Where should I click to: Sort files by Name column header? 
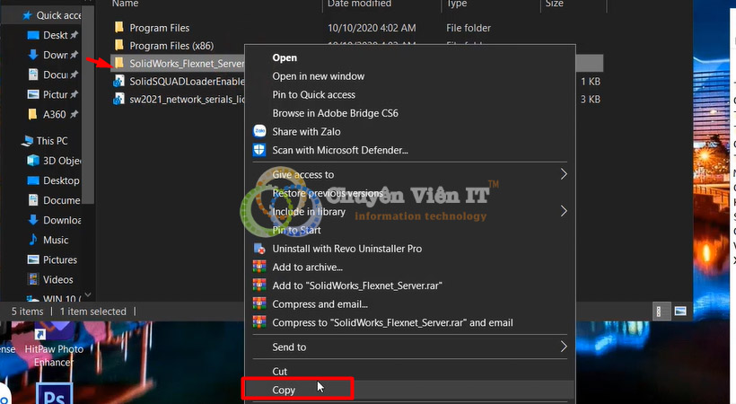[x=125, y=4]
